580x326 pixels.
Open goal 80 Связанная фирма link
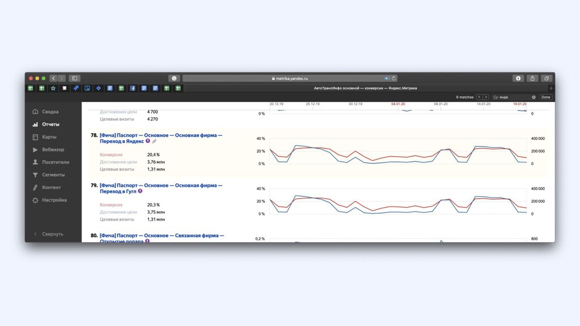pyautogui.click(x=161, y=238)
